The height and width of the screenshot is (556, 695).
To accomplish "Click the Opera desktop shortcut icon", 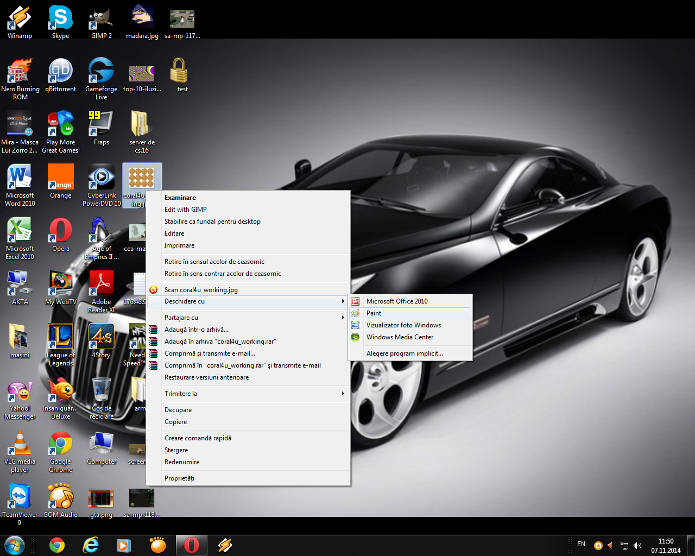I will pos(60,231).
